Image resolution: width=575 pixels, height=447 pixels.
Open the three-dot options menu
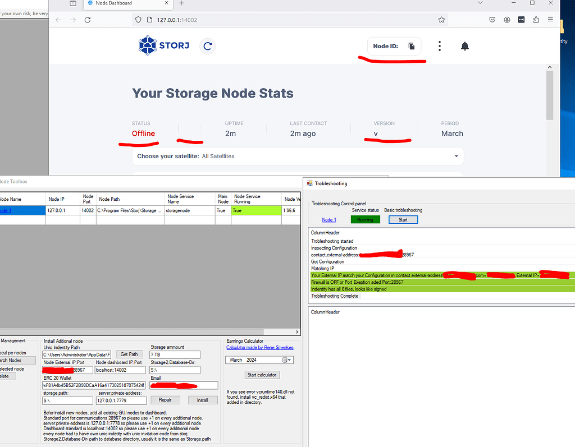coord(440,46)
